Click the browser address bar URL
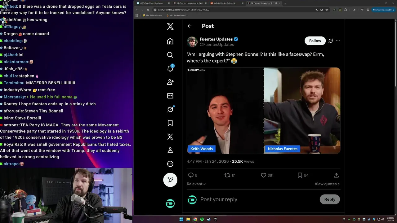 pos(183,10)
